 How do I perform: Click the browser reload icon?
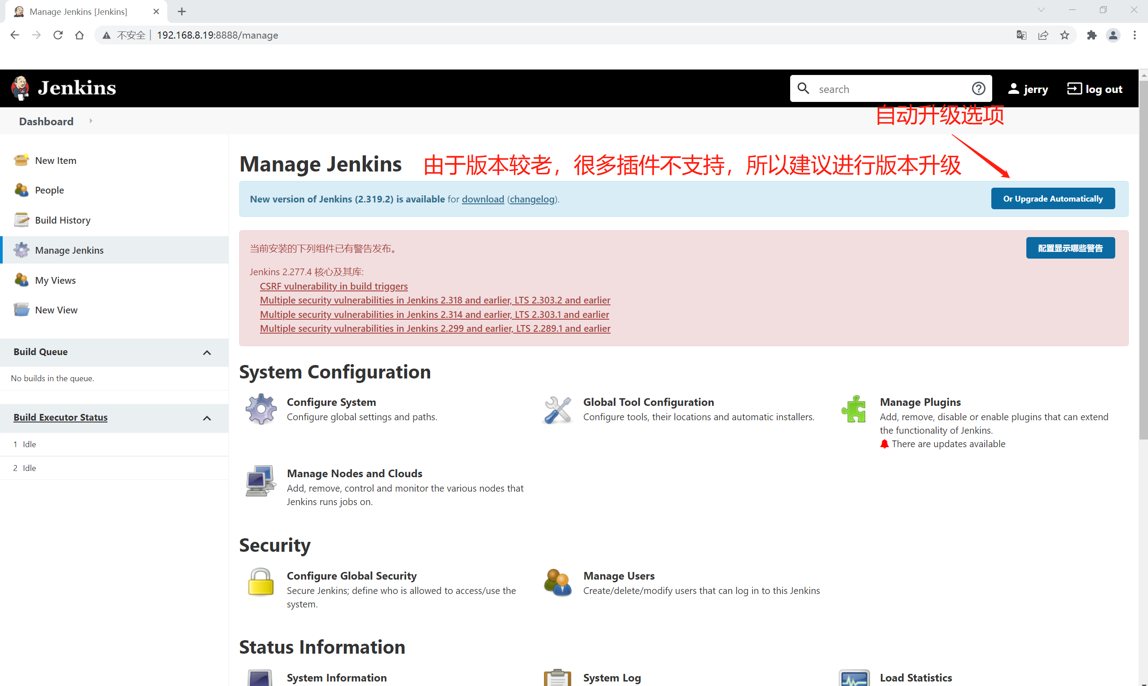point(58,35)
